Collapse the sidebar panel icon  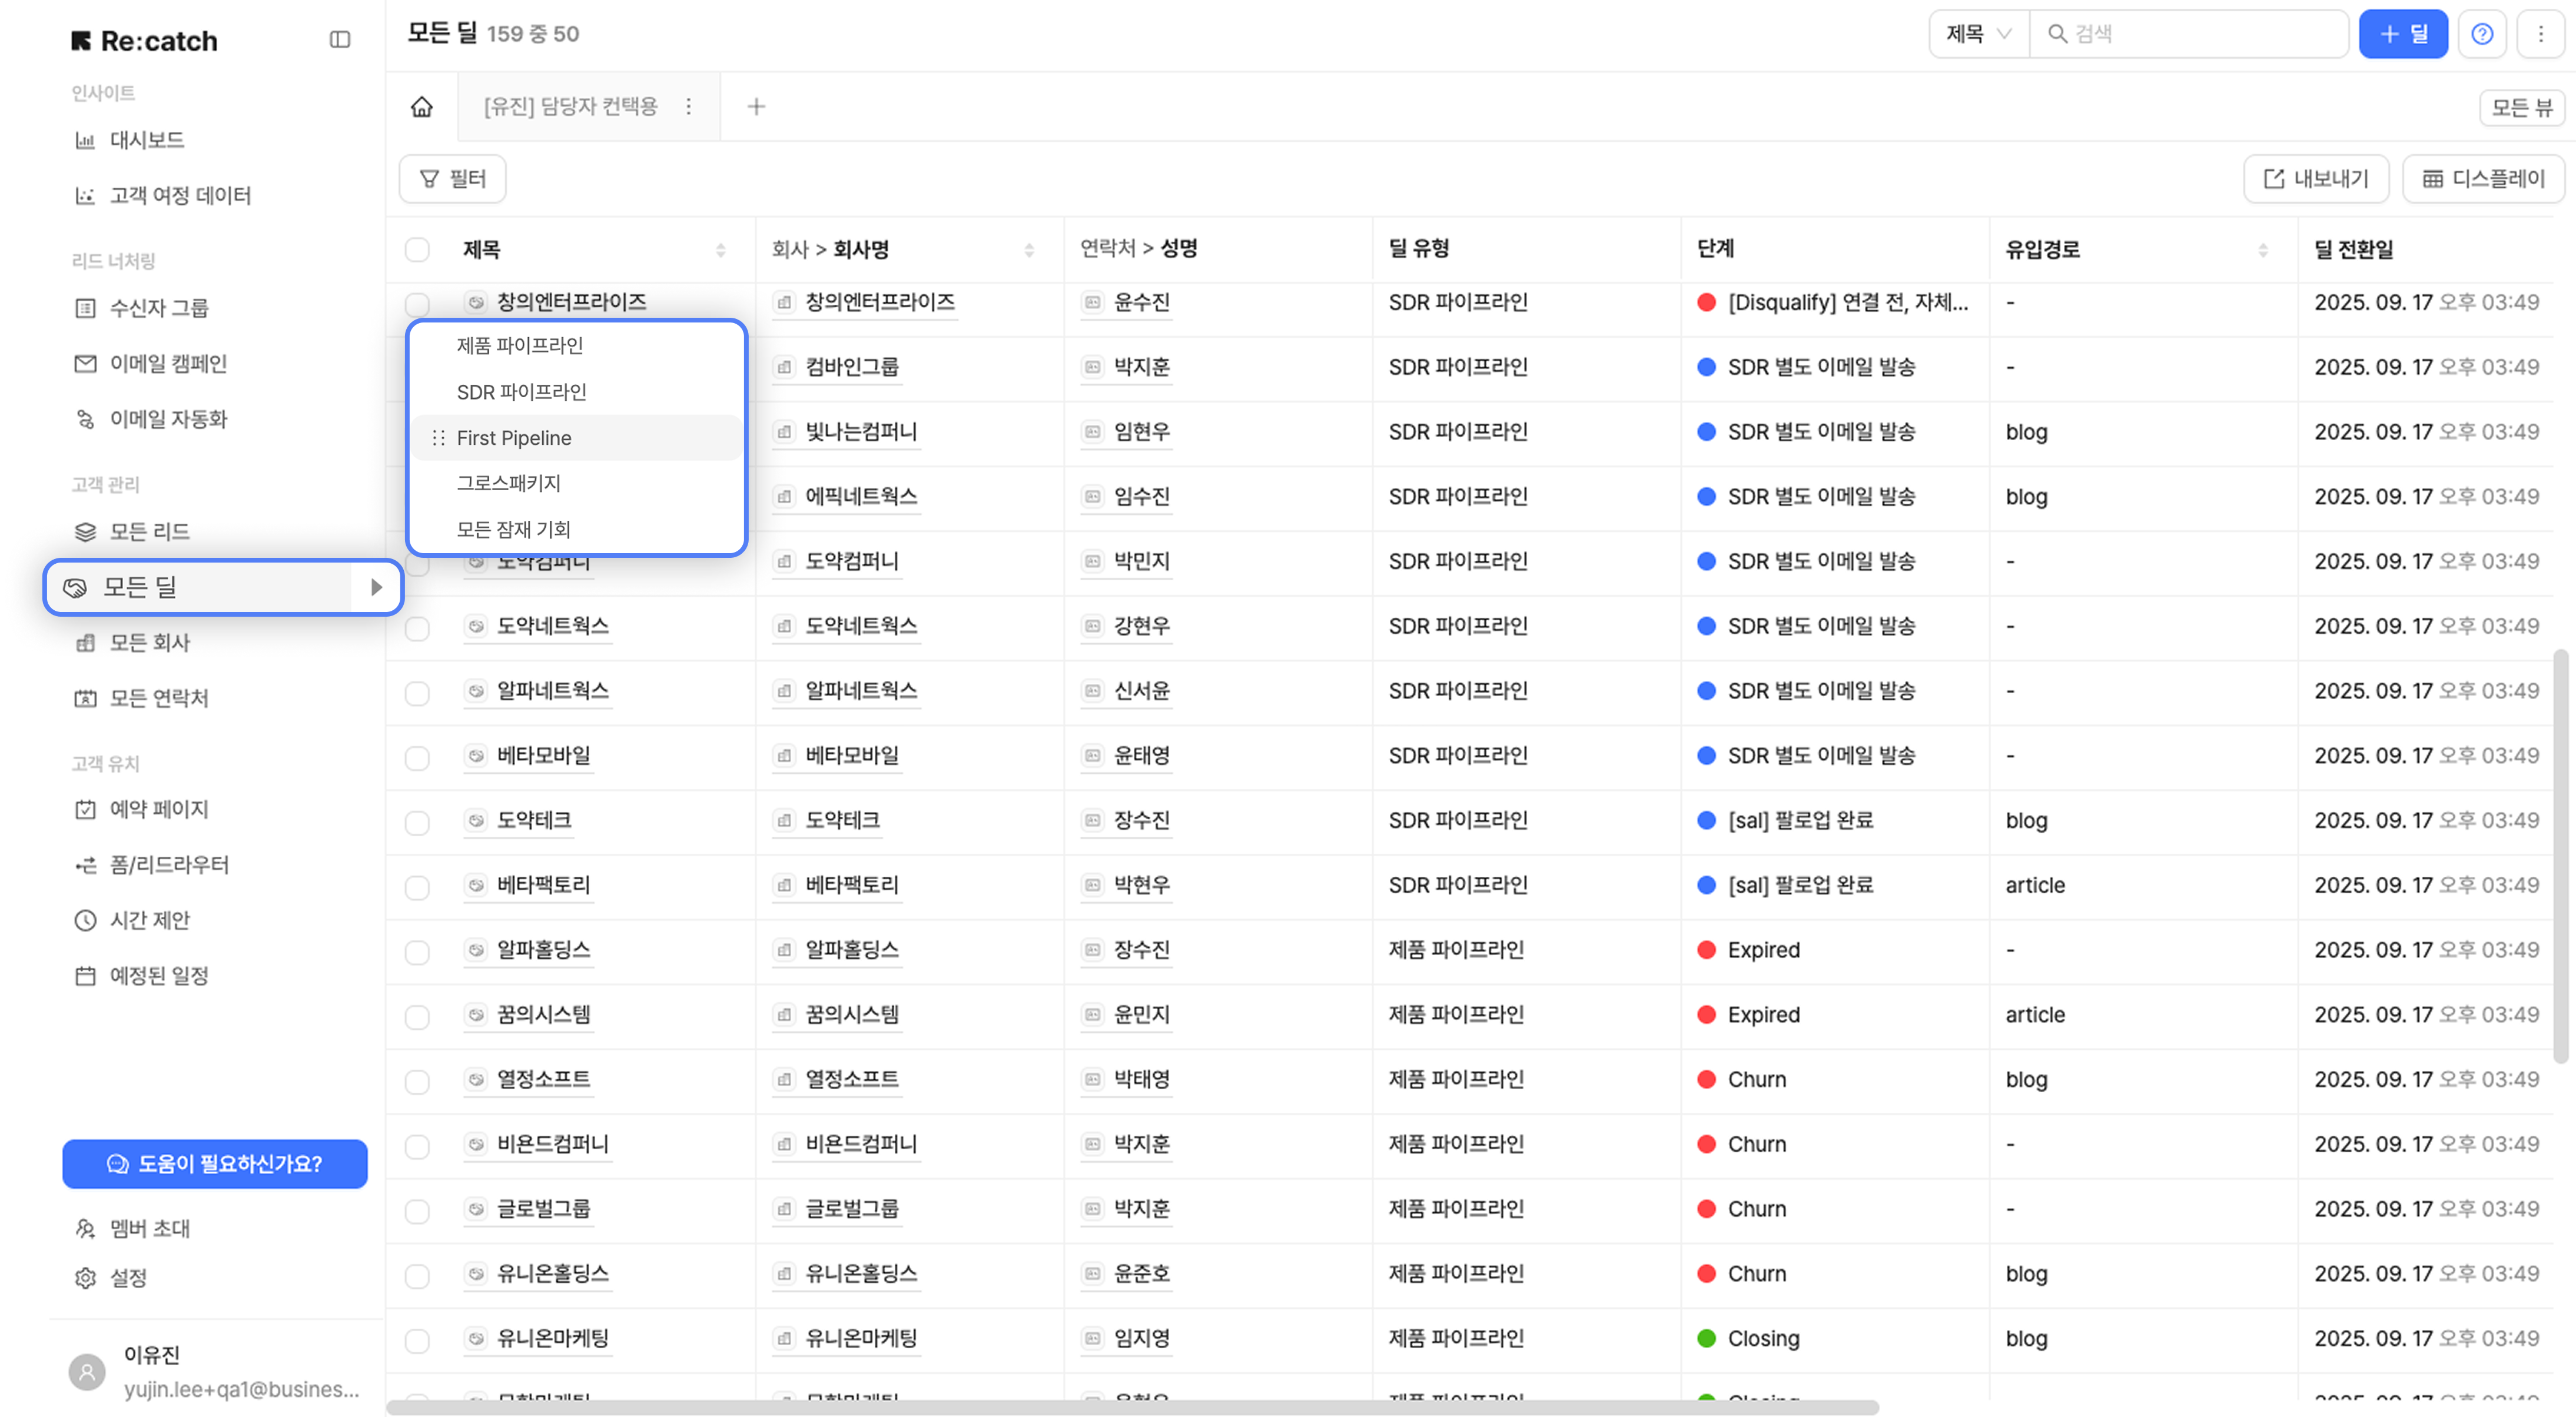[340, 40]
